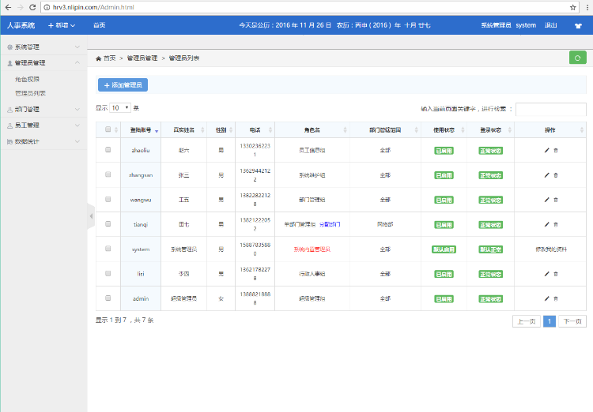Click the delete trash icon for zhangsan
Screen dimensions: 593x412
[556, 175]
